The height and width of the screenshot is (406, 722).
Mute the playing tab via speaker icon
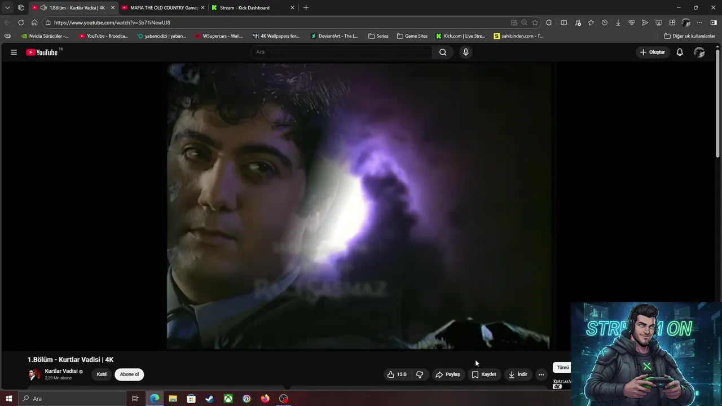(43, 8)
